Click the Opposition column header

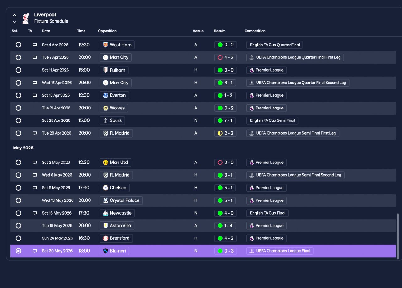pos(107,31)
